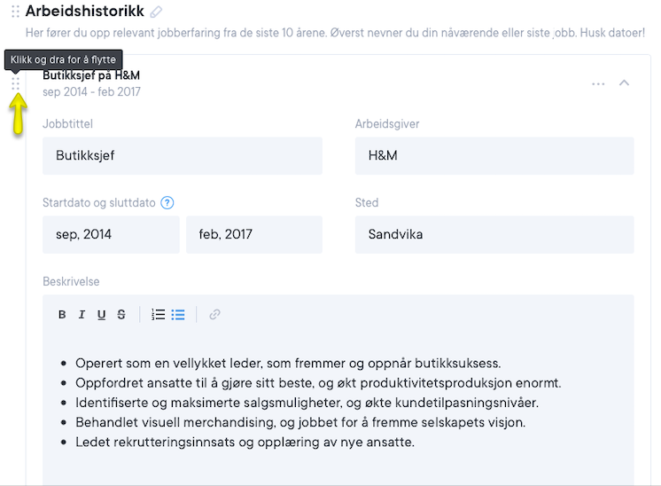Open the three-dots menu for Butikksjef entry
The width and height of the screenshot is (661, 486).
coord(598,83)
